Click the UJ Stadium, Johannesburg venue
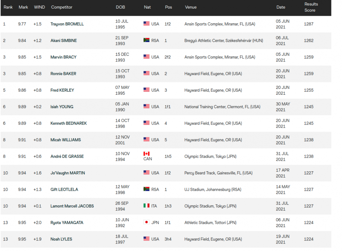The width and height of the screenshot is (342, 251). [213, 189]
